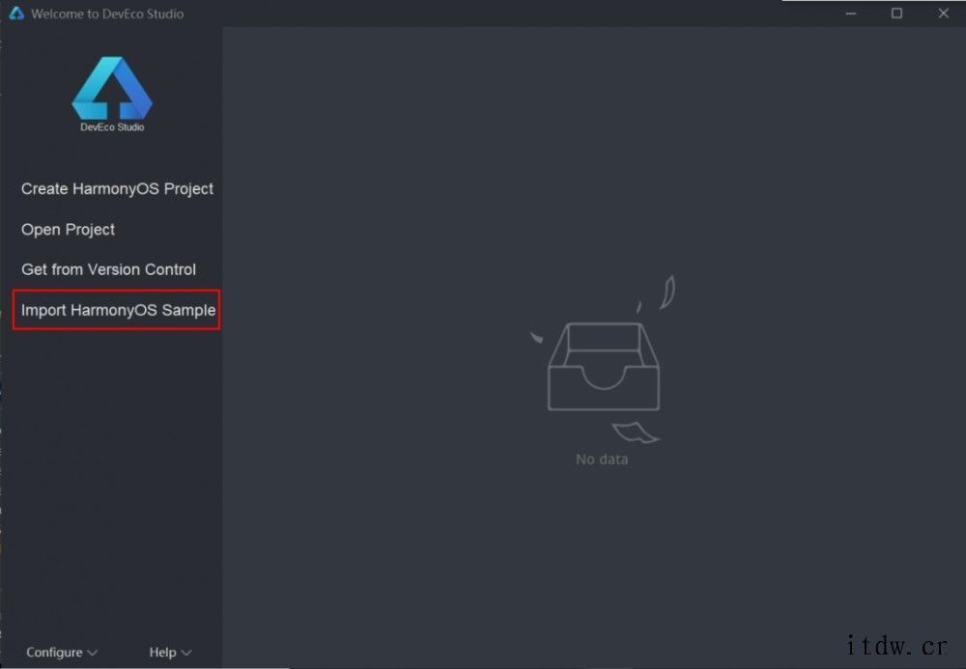The image size is (966, 669).
Task: Click the "Welcome to DevEco Studio" window title
Action: 107,14
